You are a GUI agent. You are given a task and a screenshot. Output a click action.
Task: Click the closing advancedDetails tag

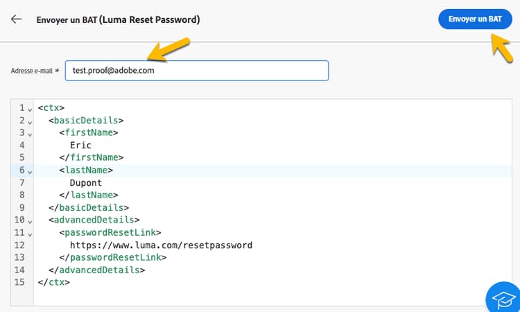(97, 270)
